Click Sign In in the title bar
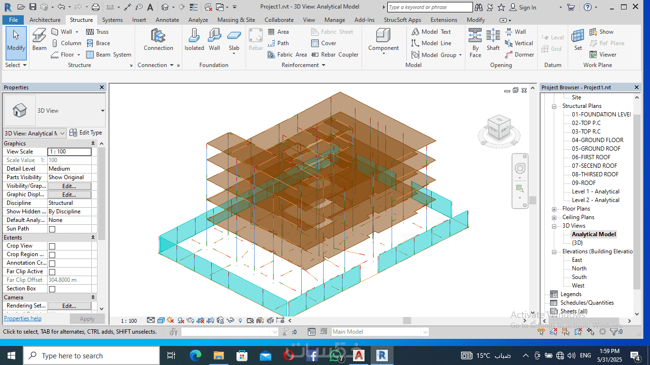Image resolution: width=650 pixels, height=365 pixels. [x=523, y=7]
